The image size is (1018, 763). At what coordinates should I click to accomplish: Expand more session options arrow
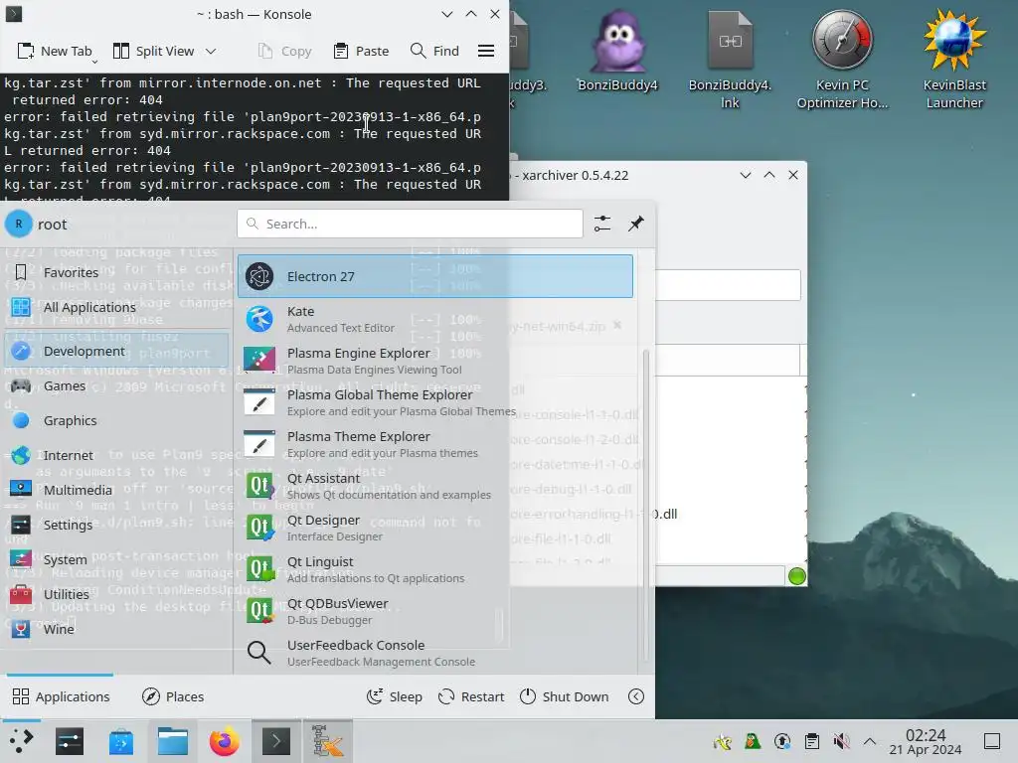[636, 696]
